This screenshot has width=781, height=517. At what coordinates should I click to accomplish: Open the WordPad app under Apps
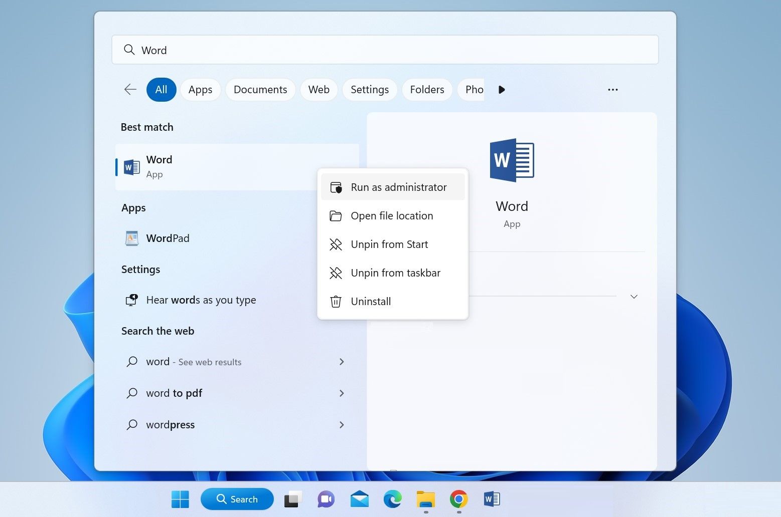[168, 238]
